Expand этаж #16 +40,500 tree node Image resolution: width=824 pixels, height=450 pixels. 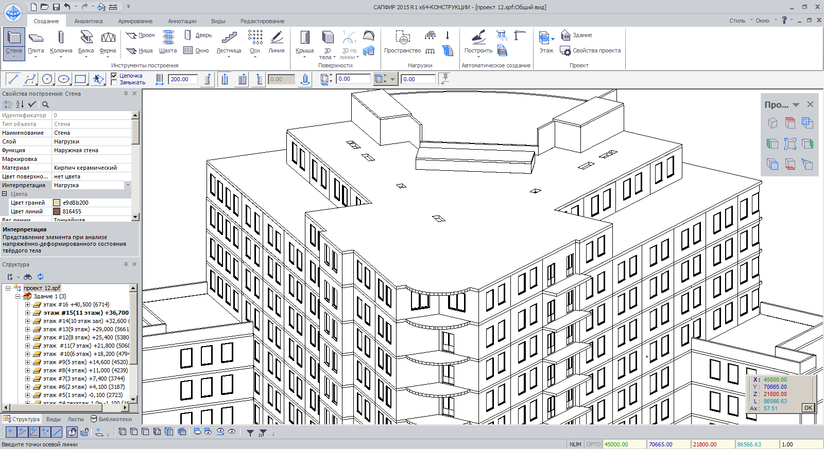(27, 304)
